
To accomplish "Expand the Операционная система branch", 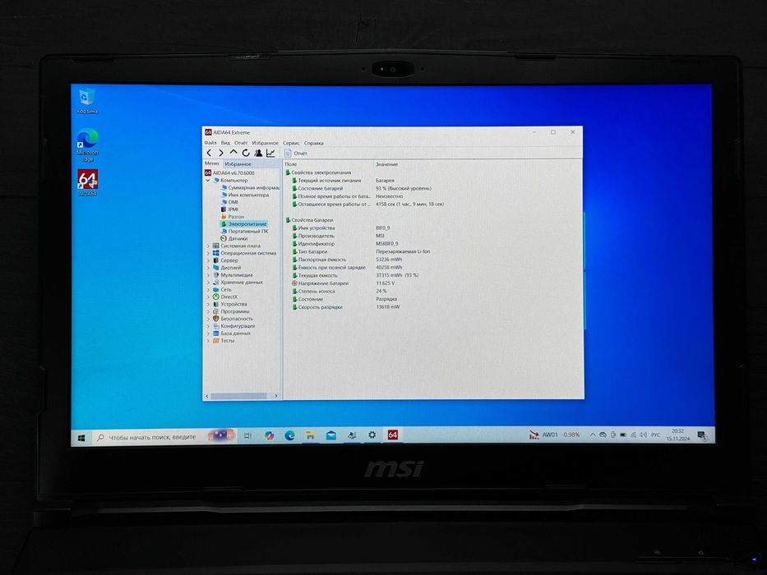I will click(x=208, y=253).
